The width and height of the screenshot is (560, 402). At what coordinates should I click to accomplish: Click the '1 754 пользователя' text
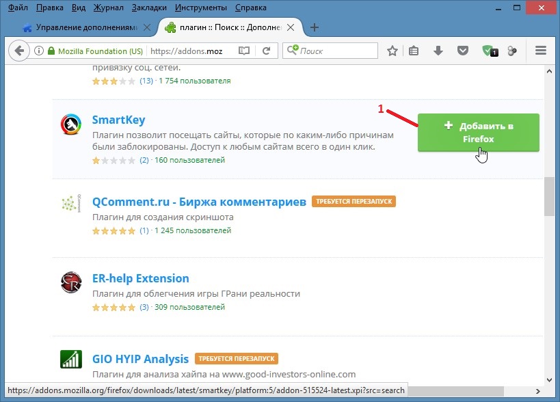tap(195, 81)
